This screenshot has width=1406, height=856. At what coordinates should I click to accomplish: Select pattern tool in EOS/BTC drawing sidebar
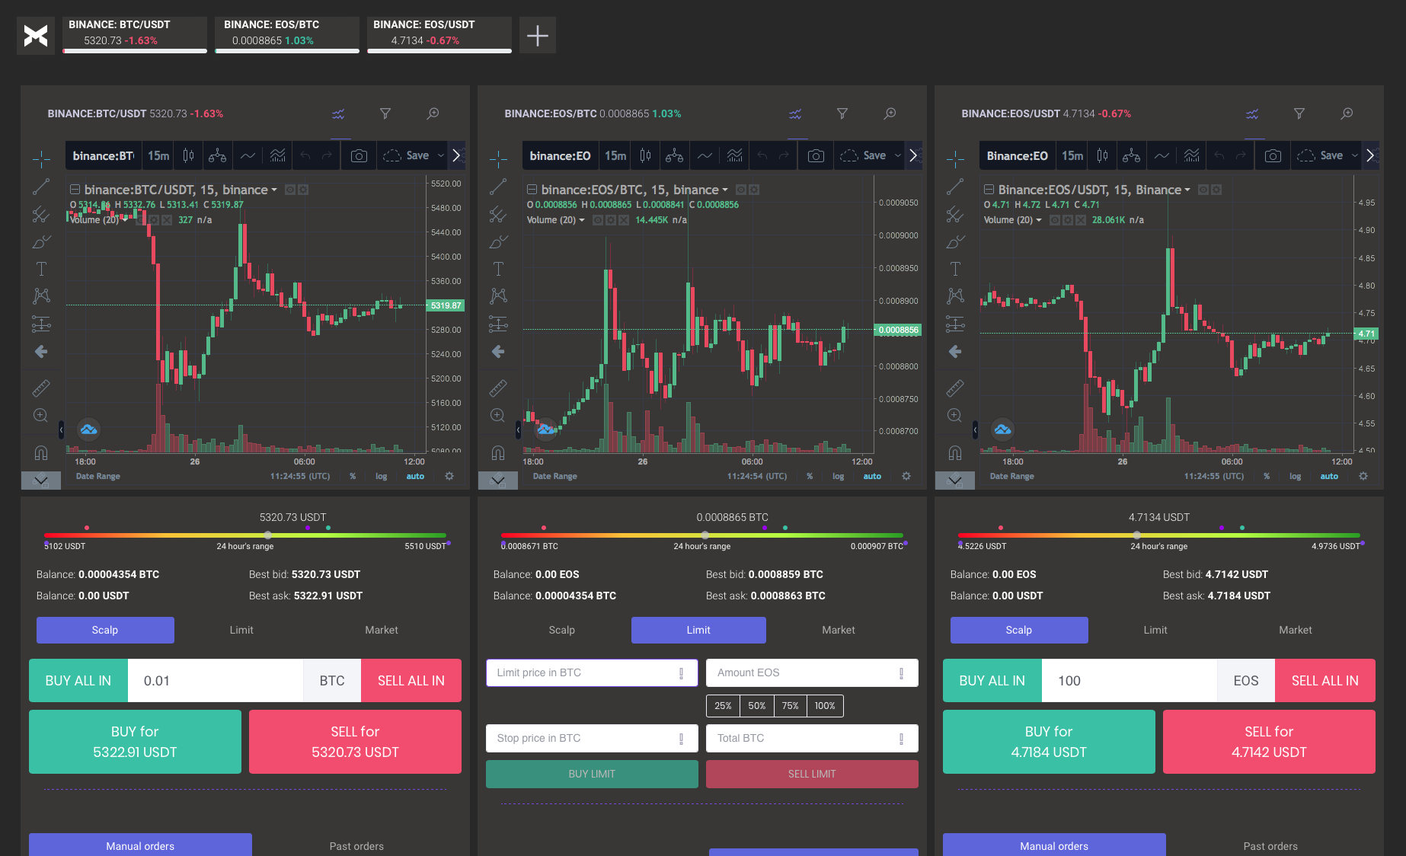498,296
